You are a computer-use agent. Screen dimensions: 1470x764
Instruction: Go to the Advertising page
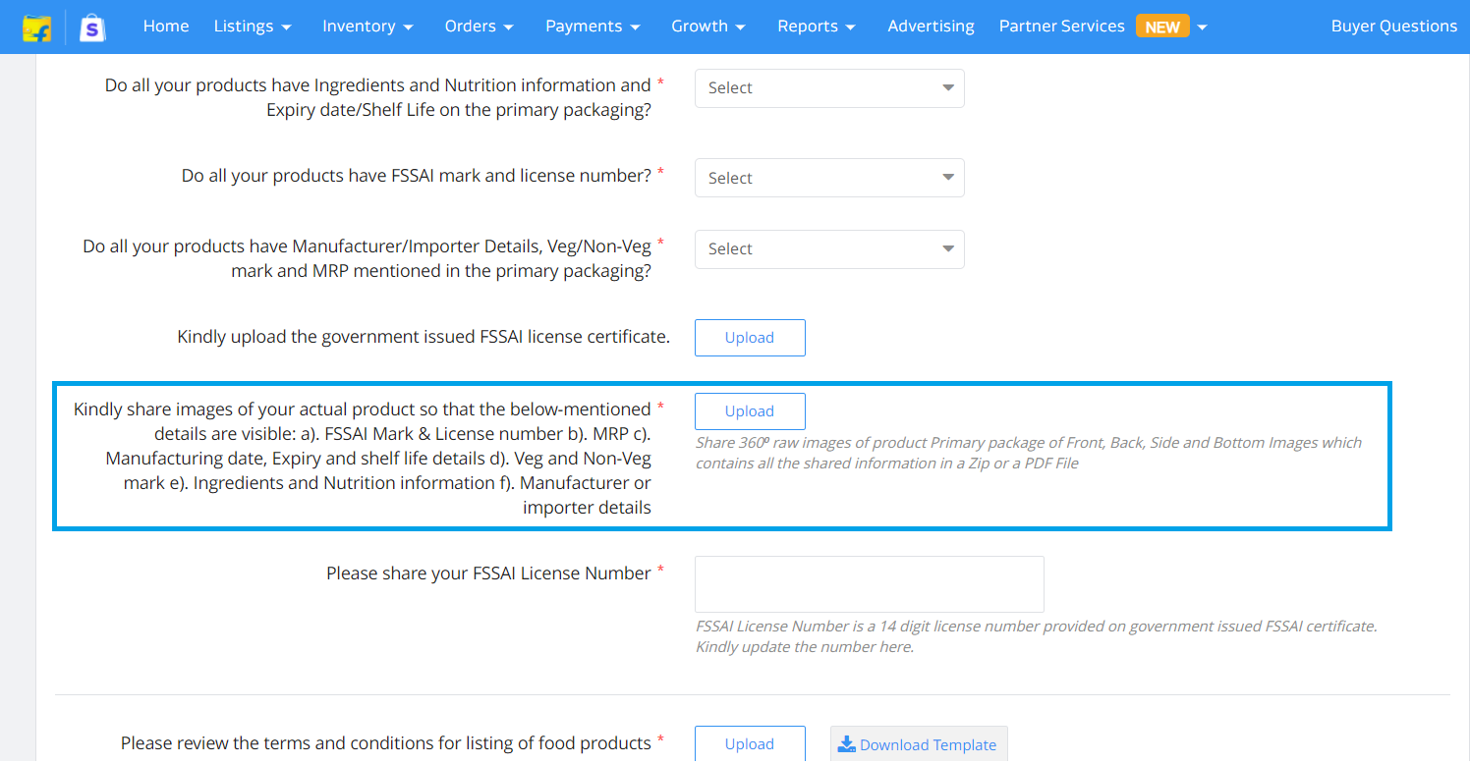(931, 27)
